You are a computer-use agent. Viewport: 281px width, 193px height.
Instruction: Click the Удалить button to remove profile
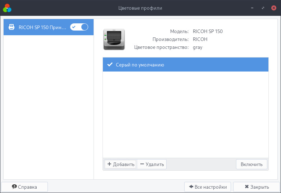tap(152, 164)
